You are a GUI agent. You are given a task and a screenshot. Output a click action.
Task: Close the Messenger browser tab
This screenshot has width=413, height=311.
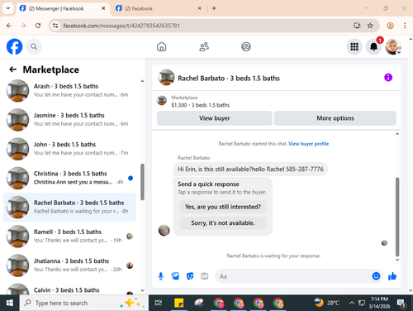click(103, 8)
